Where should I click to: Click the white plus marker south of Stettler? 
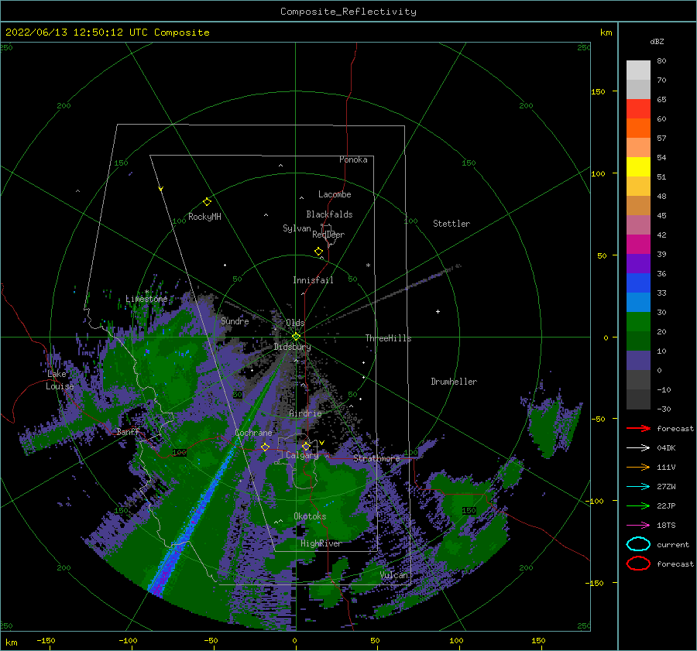438,311
